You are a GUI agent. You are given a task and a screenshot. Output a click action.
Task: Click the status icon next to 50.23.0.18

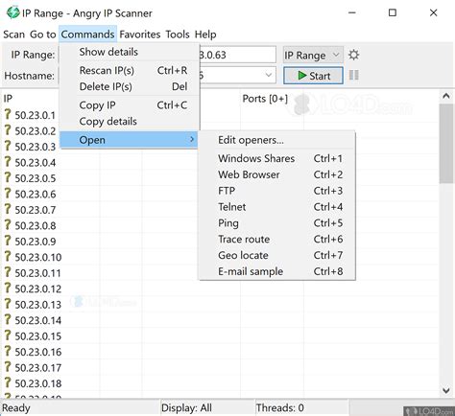point(8,382)
